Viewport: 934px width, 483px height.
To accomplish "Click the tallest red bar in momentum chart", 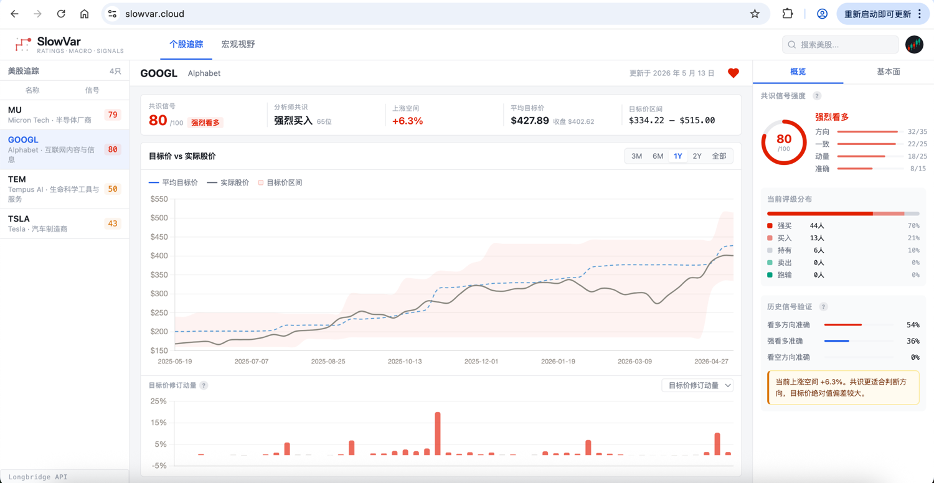I will [x=438, y=433].
